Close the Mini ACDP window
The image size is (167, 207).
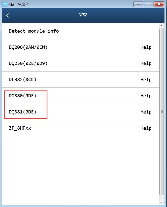(x=159, y=4)
